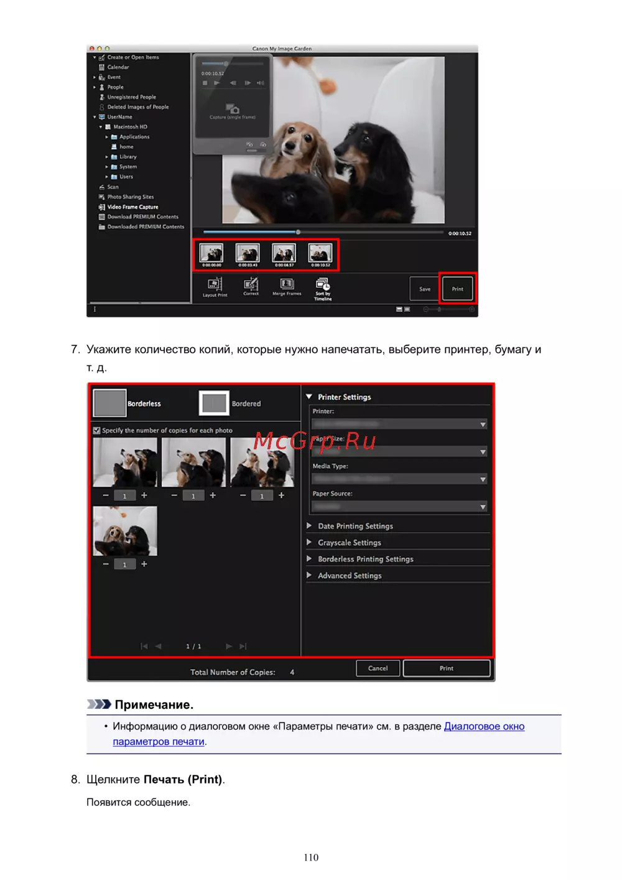
Task: Select Video Frame Capture in sidebar
Action: (x=132, y=207)
